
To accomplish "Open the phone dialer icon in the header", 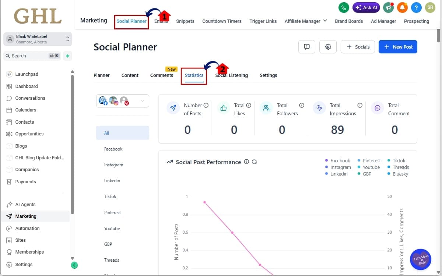I will (x=344, y=7).
